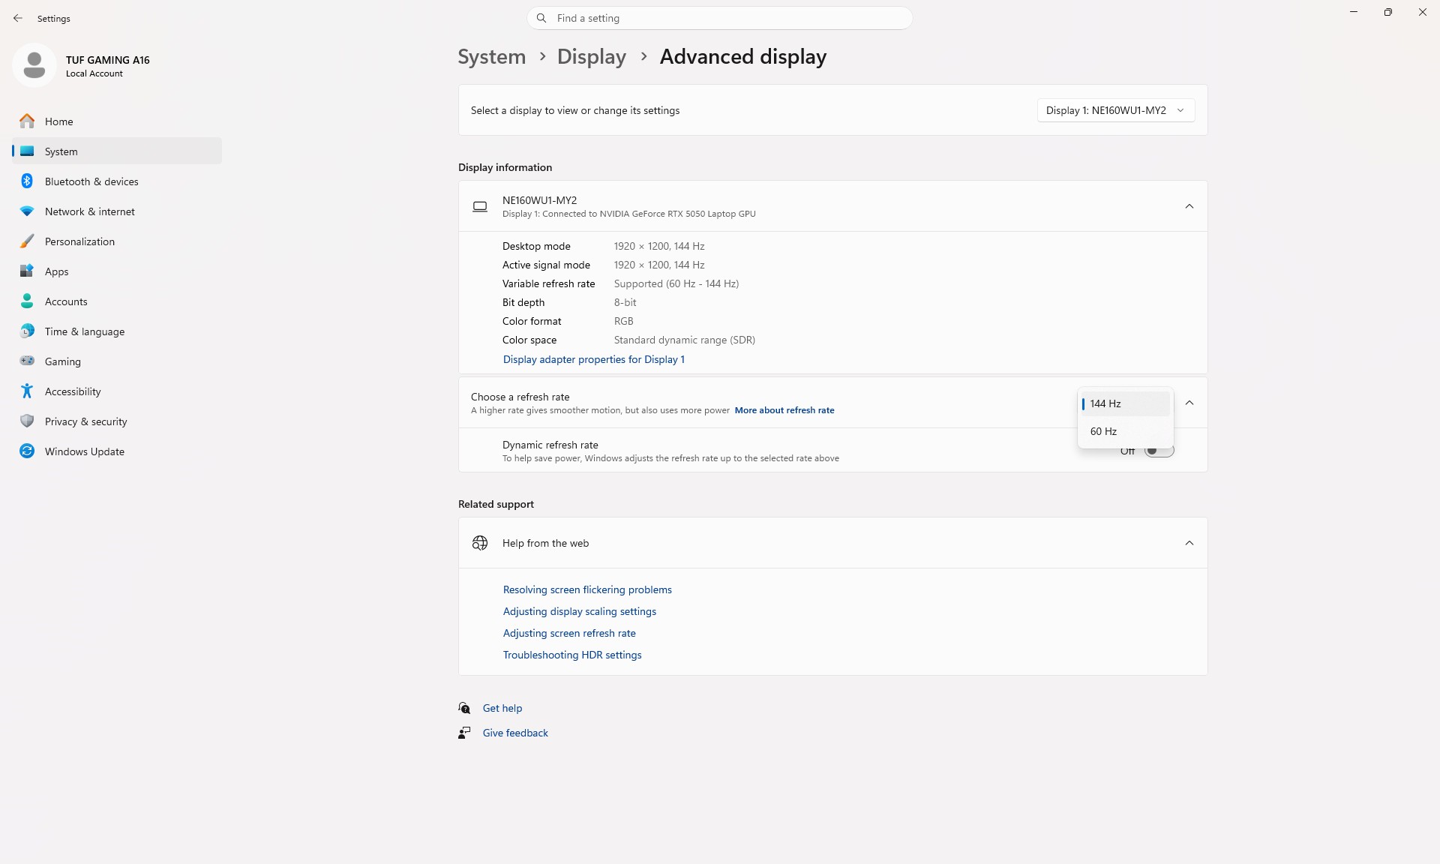Select System in the sidebar
The image size is (1440, 864).
117,151
